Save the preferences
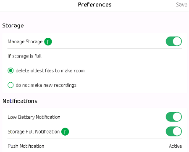Image resolution: width=189 pixels, height=152 pixels. [x=181, y=5]
